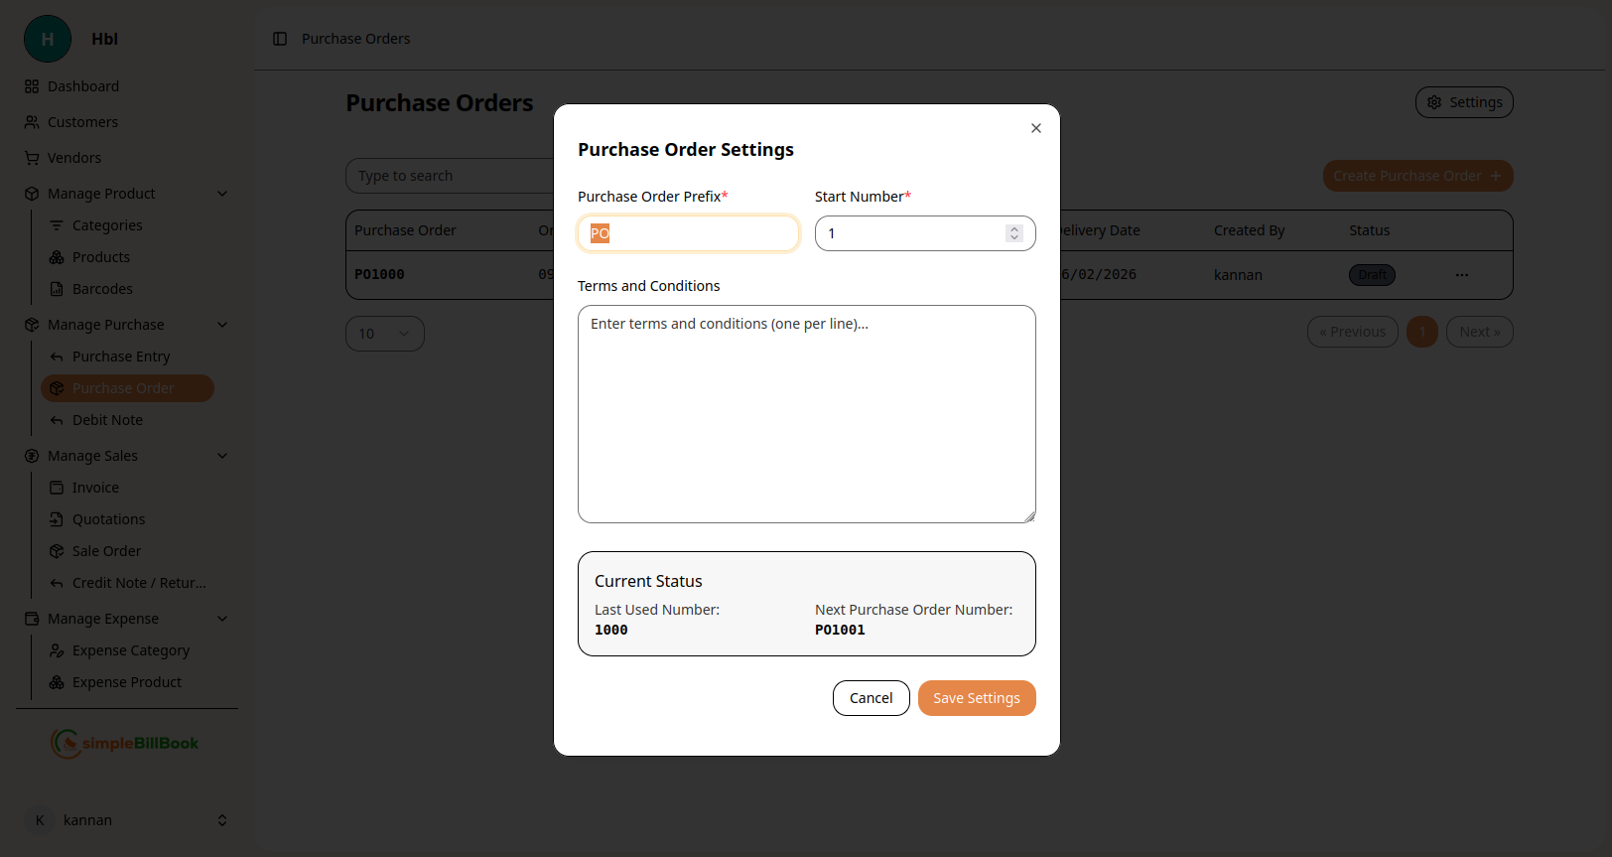Open the Dashboard page
This screenshot has width=1612, height=857.
[83, 86]
